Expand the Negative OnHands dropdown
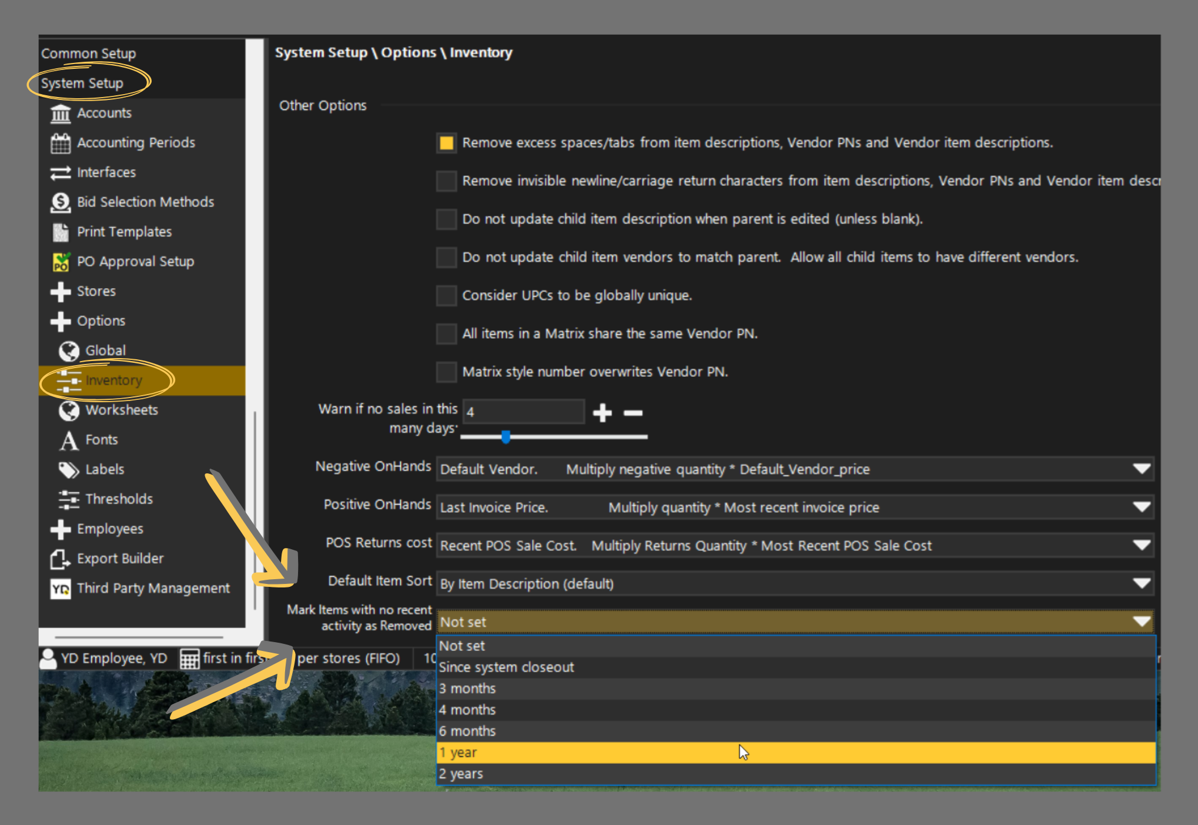This screenshot has height=825, width=1198. pyautogui.click(x=1141, y=469)
